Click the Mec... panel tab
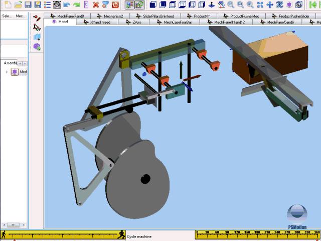The width and height of the screenshot is (321, 241). pos(21,16)
